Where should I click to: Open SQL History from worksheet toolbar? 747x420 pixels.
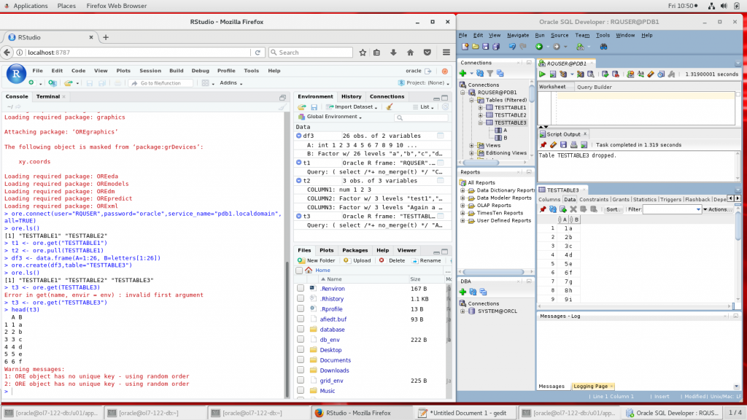click(661, 74)
